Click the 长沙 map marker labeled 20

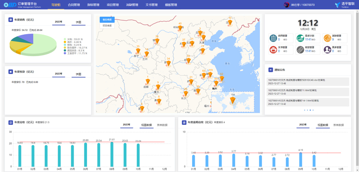pos(186,93)
